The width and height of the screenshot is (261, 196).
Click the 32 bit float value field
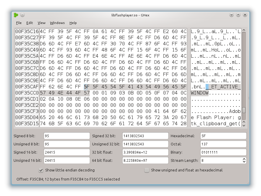coord(145,152)
